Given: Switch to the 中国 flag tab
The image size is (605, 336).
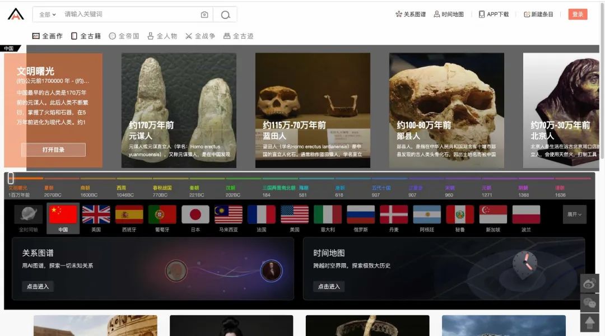Looking at the screenshot, I should point(63,214).
